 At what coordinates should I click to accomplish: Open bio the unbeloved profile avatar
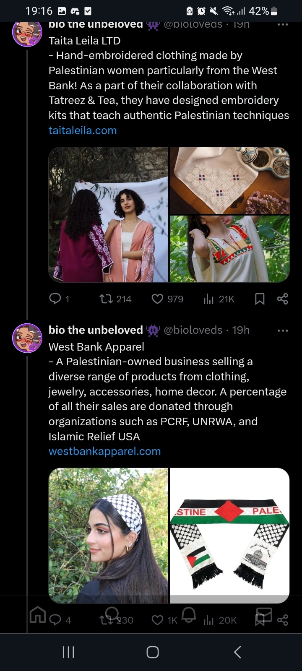click(27, 338)
